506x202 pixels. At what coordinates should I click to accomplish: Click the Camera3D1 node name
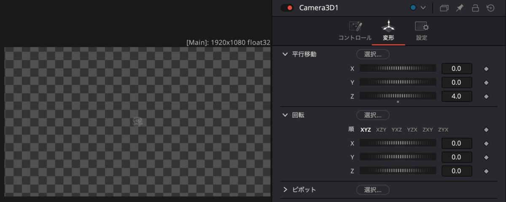click(319, 8)
